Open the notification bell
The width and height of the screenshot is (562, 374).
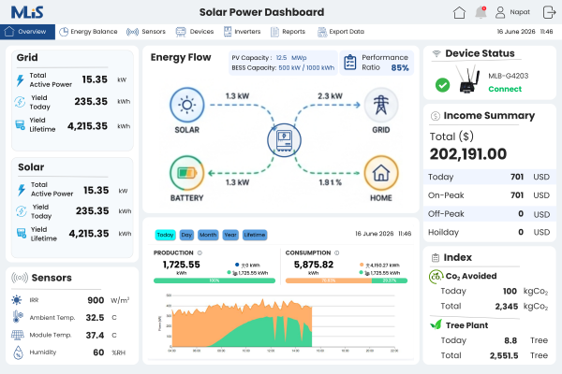click(481, 12)
